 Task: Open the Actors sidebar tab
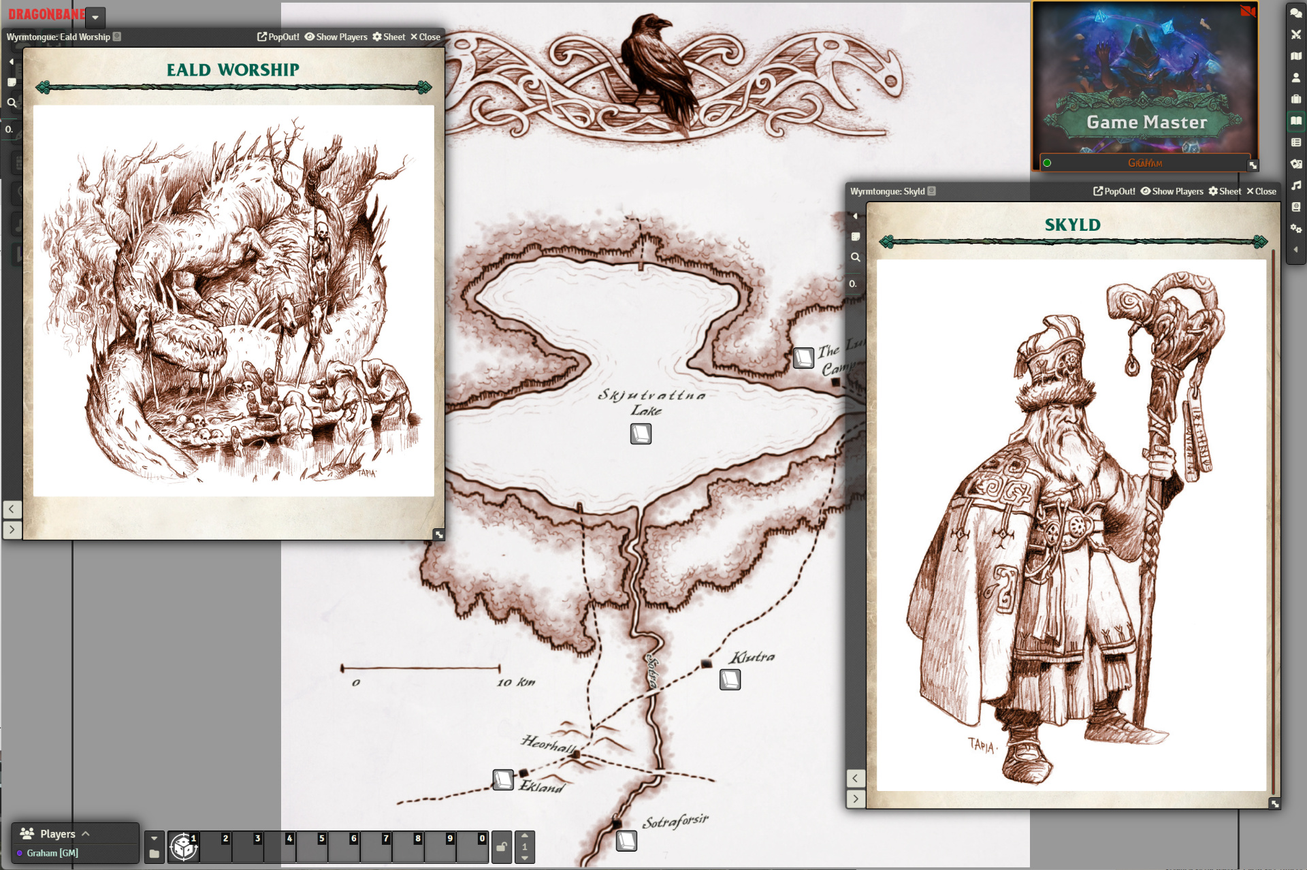click(x=1295, y=78)
